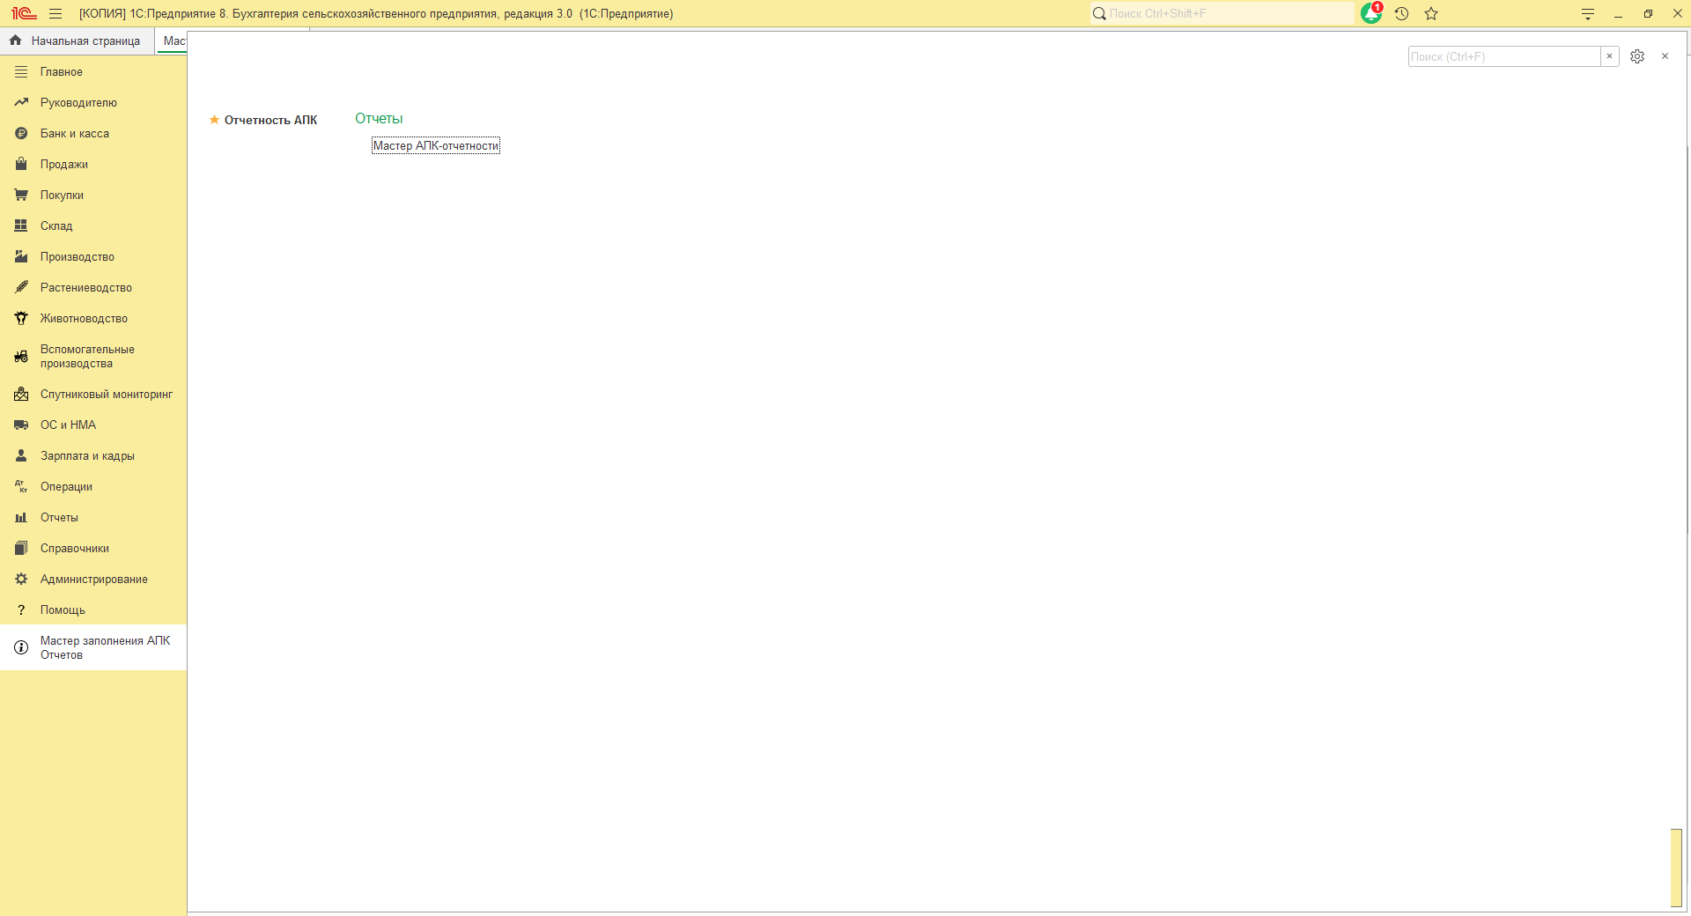Click the Операции Дт/Кт icon
Viewport: 1691px width, 916px height.
click(x=21, y=486)
